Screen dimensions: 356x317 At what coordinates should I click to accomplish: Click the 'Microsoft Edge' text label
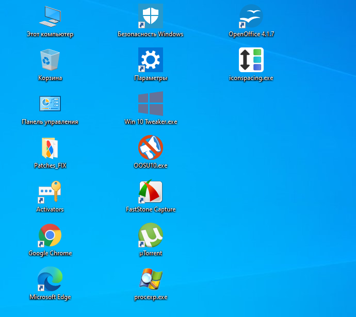click(x=50, y=297)
